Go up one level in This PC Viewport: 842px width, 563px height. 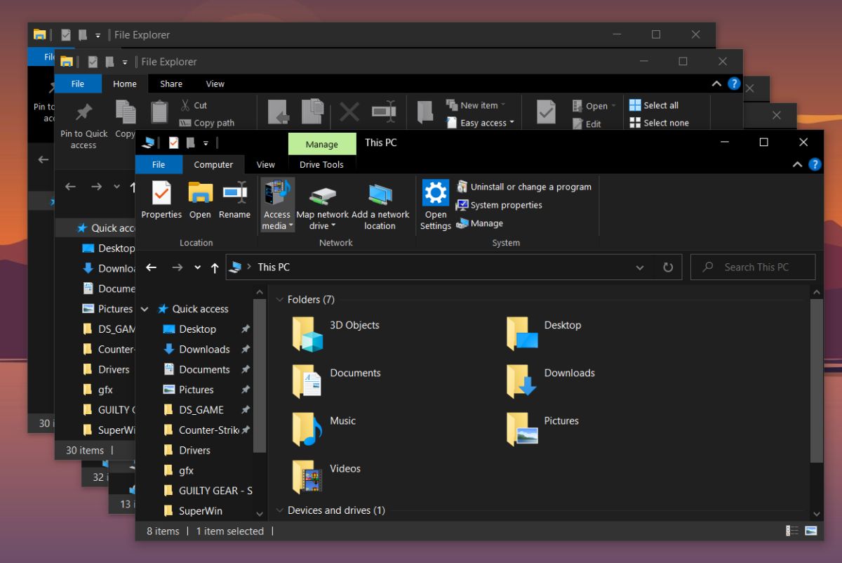point(215,267)
